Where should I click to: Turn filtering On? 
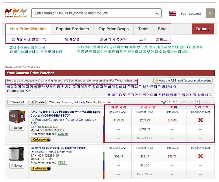pyautogui.click(x=22, y=91)
